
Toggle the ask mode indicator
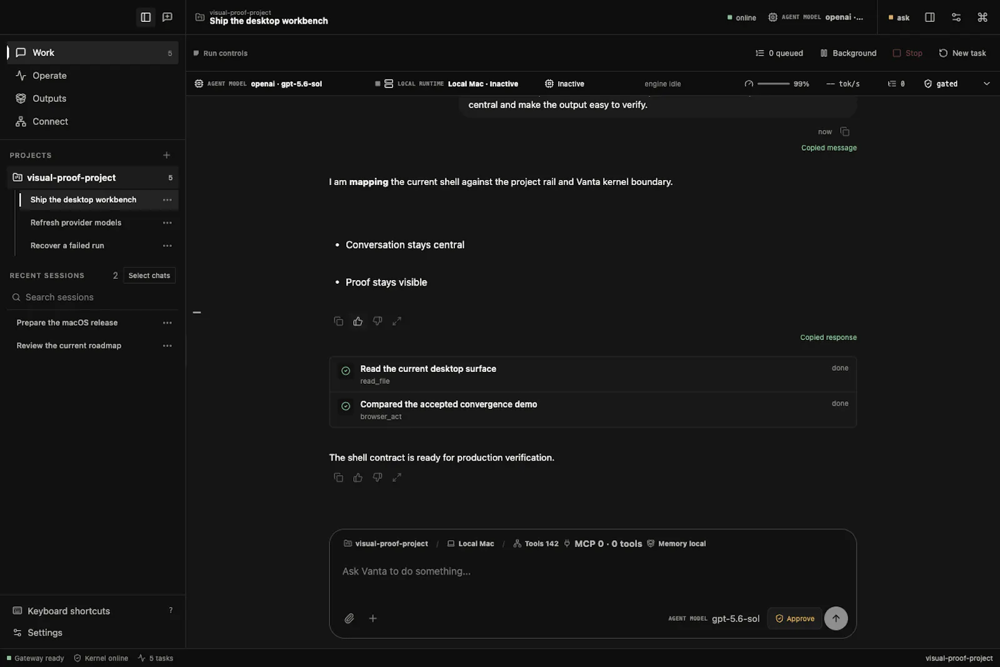pos(899,18)
